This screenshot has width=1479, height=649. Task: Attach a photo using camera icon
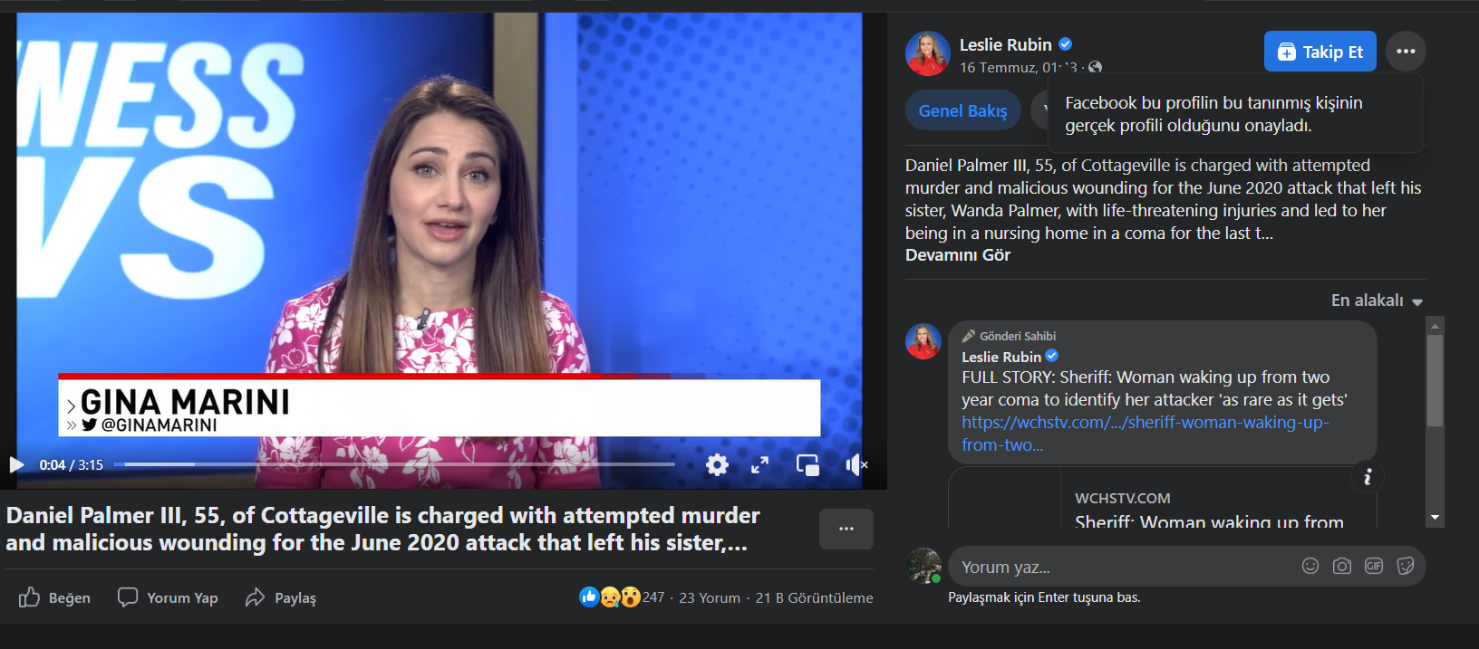(1341, 566)
